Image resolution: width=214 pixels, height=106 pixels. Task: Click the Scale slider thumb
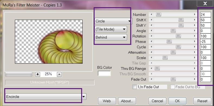point(165,58)
